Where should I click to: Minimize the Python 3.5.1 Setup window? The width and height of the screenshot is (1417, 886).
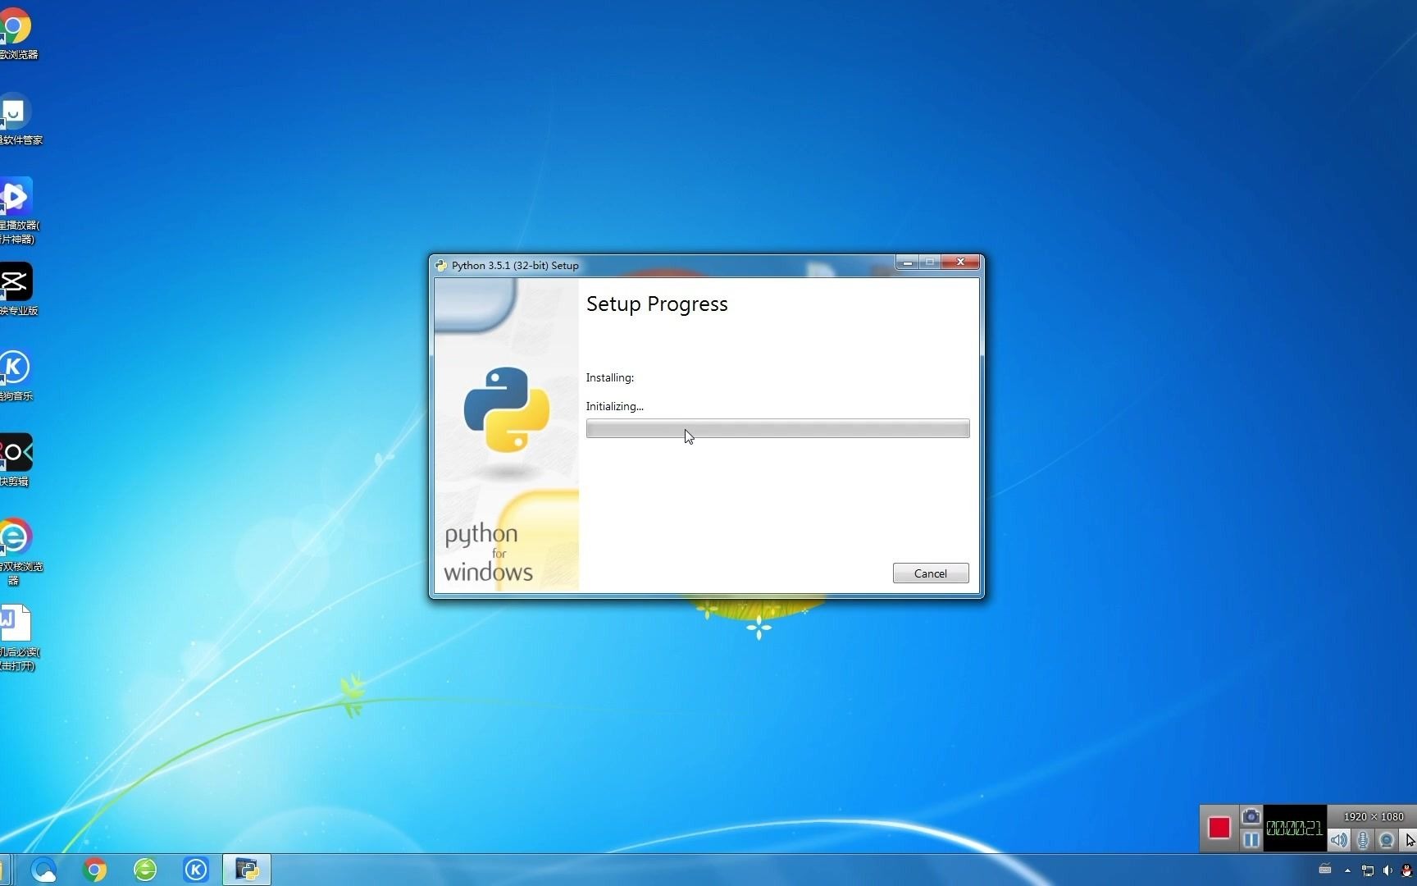point(907,263)
